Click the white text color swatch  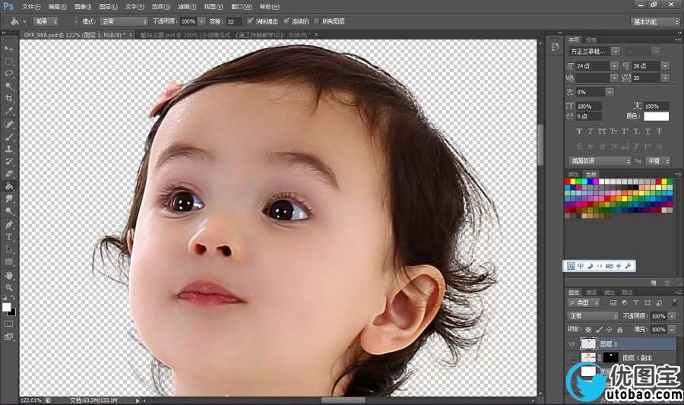pos(656,116)
